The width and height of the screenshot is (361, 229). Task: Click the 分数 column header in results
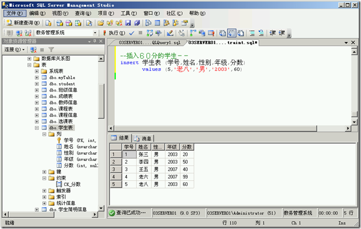tap(187, 147)
